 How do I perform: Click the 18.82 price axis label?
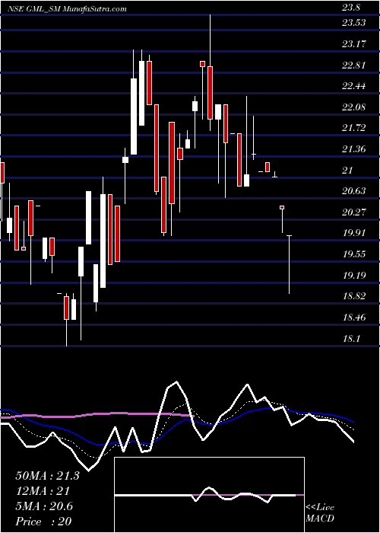click(x=355, y=295)
